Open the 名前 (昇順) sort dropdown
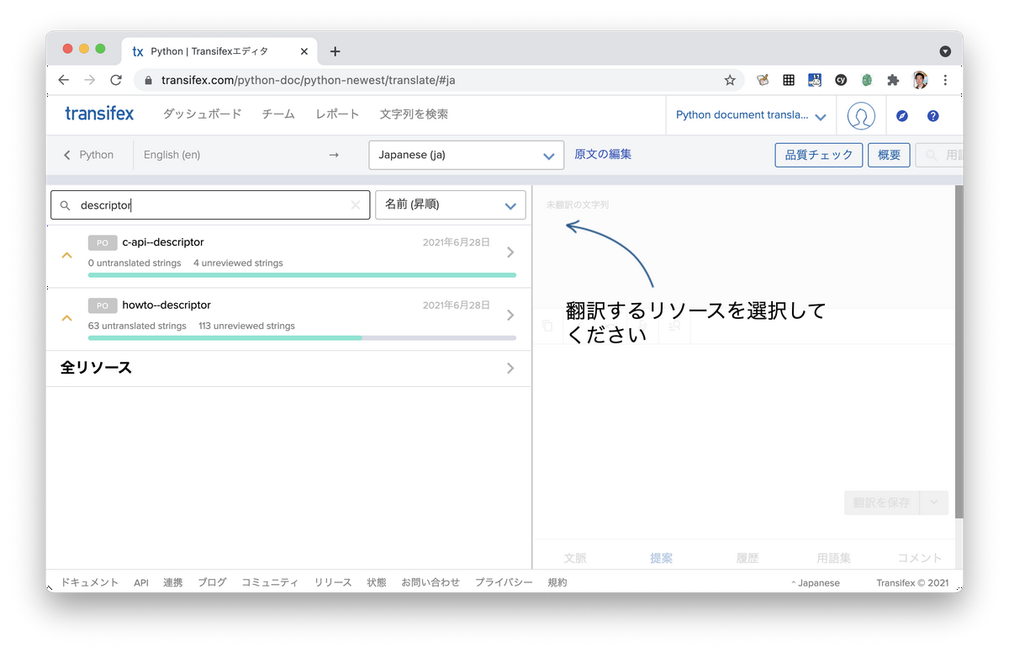 coord(451,204)
